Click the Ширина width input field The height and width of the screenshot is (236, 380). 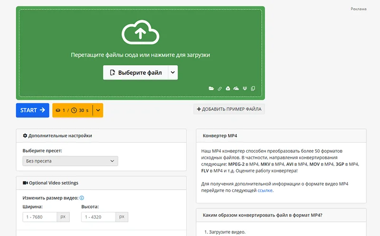tap(40, 217)
